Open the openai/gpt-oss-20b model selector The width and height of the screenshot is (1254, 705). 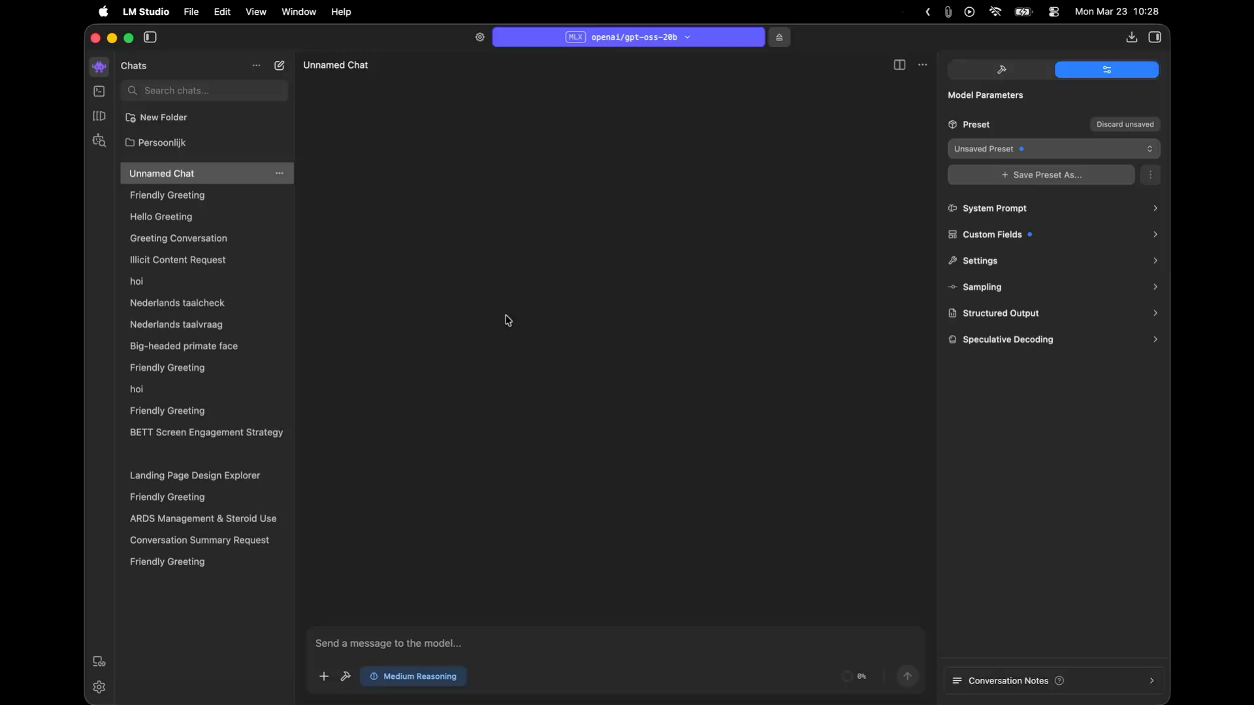[628, 37]
